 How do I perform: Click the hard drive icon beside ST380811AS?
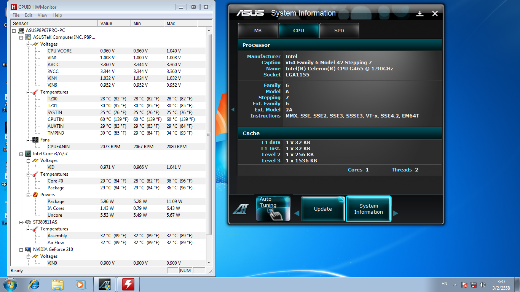[28, 222]
